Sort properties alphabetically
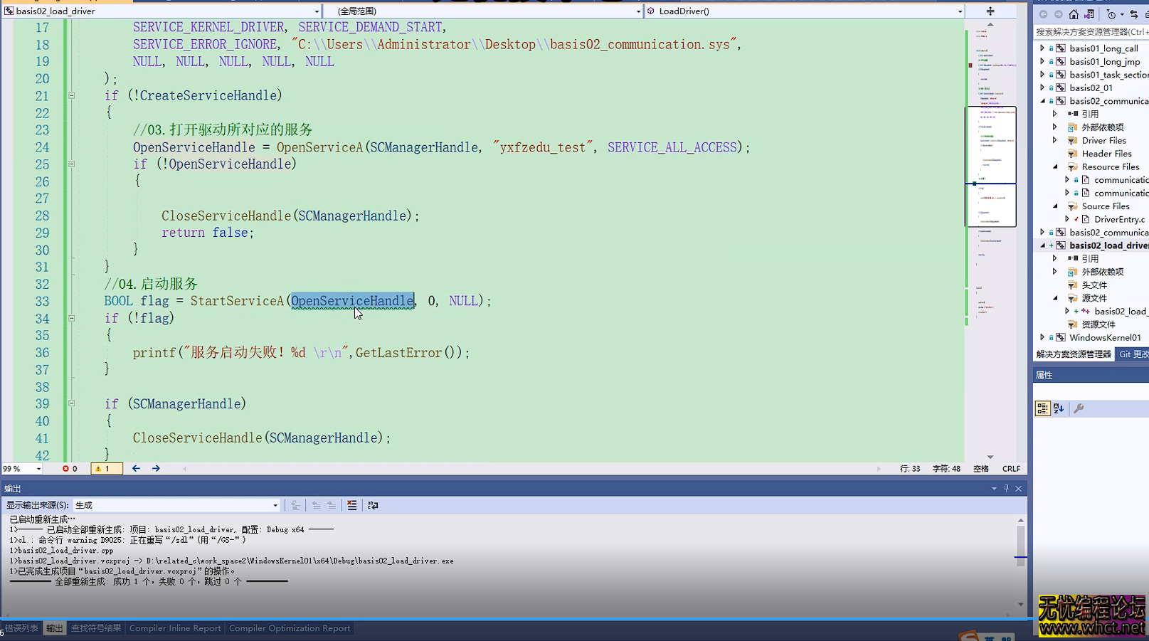 click(1059, 408)
